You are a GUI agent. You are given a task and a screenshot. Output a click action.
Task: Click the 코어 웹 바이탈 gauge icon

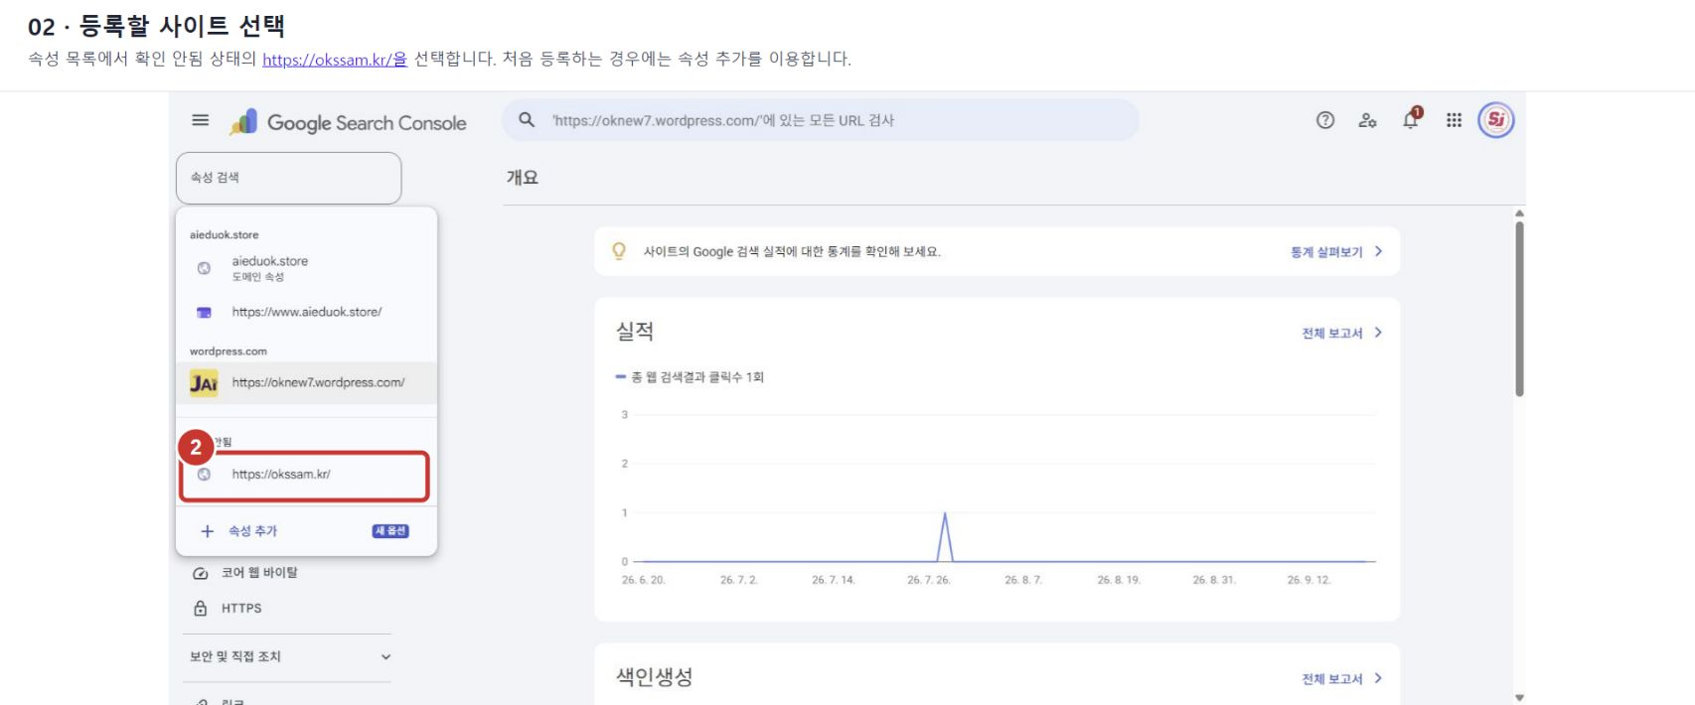[200, 573]
